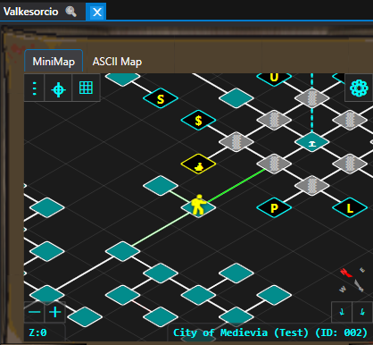Click the Valkesorcio tab title
Viewport: 373px width, 345px height.
[31, 12]
